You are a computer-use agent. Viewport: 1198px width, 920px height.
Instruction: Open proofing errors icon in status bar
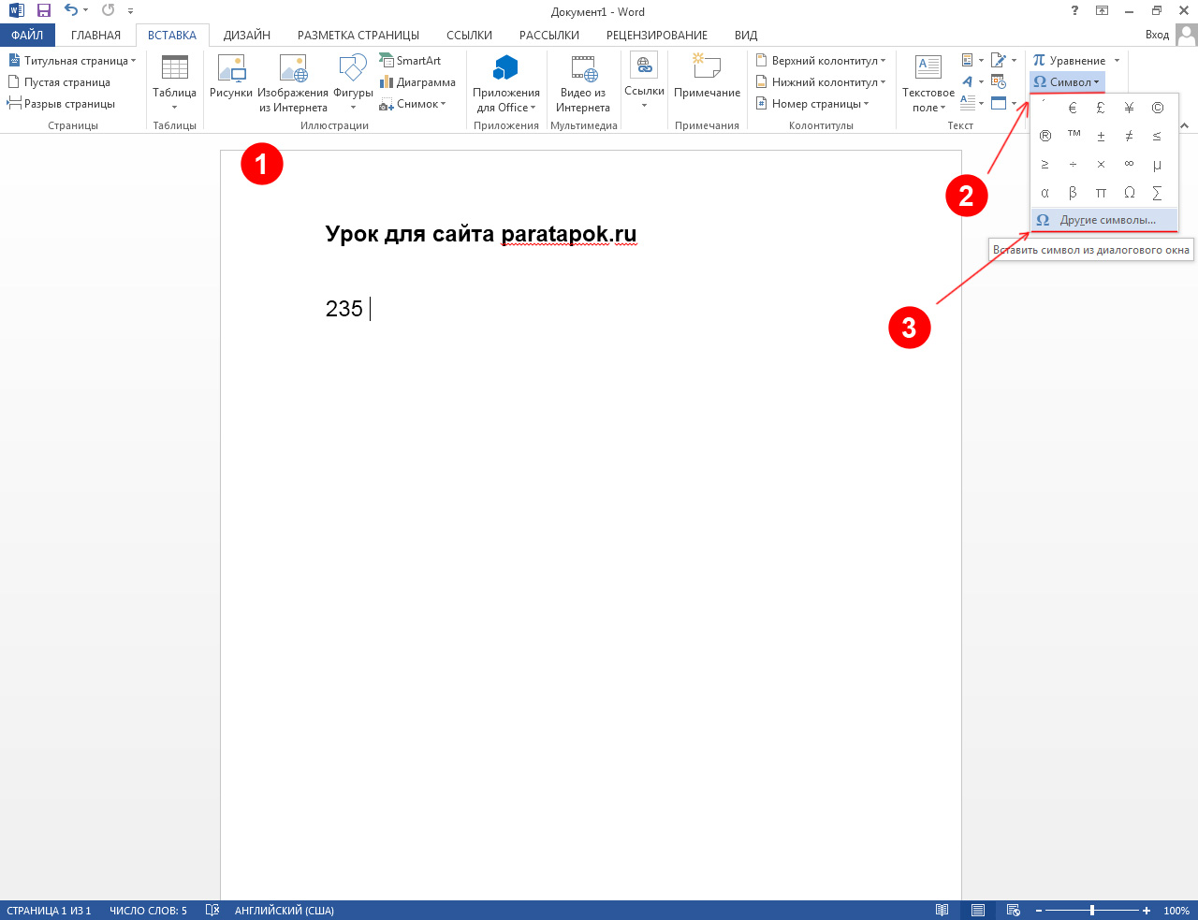click(212, 911)
